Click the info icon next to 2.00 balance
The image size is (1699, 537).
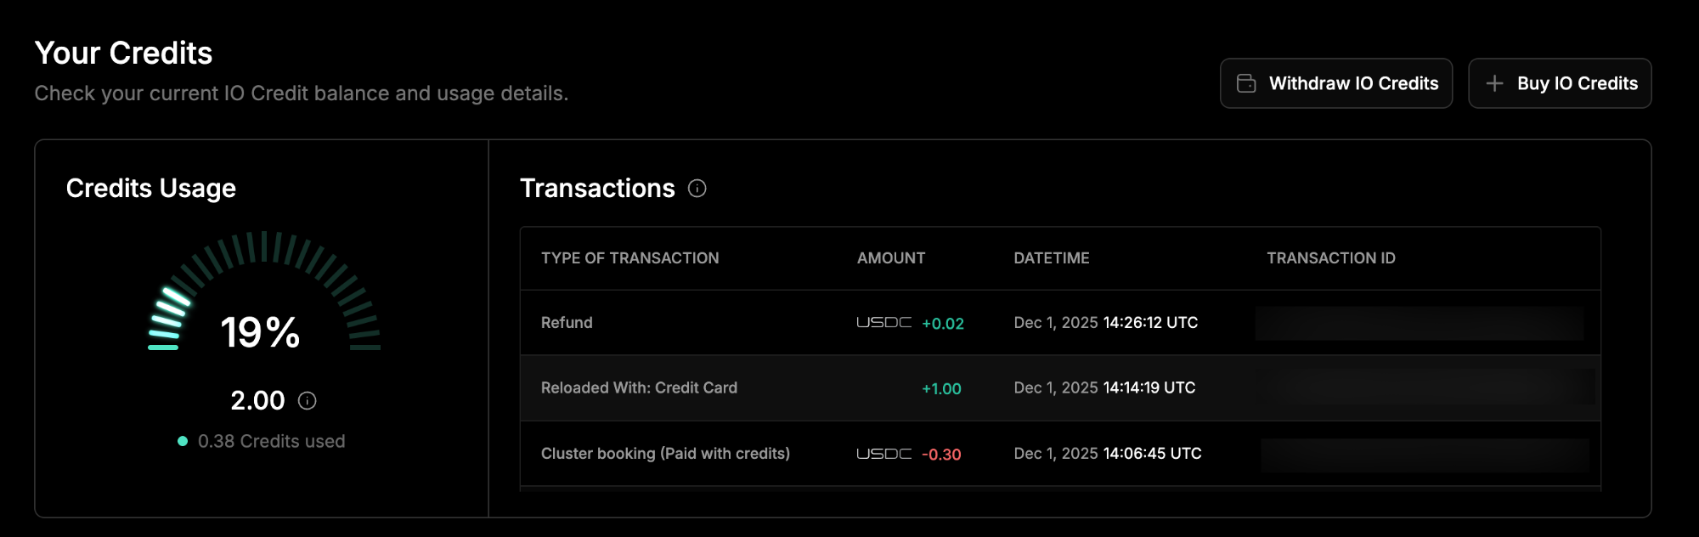coord(307,399)
